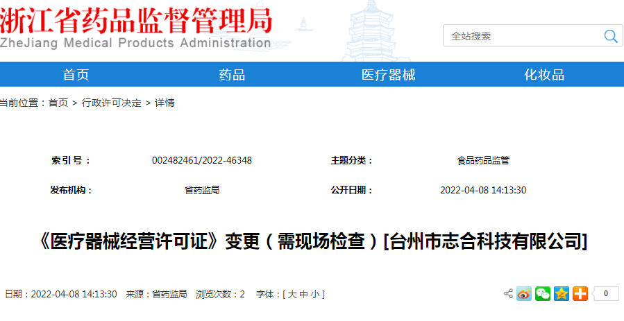Share to QQ Zone star icon
This screenshot has height=321, width=624.
coord(562,293)
